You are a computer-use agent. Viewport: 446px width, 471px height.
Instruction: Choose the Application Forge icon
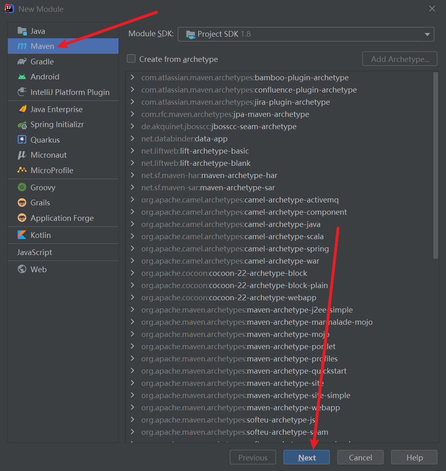pyautogui.click(x=22, y=218)
